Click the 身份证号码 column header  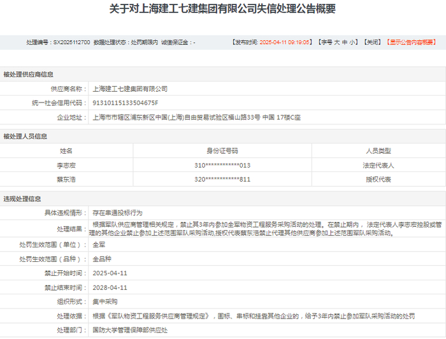(222, 151)
